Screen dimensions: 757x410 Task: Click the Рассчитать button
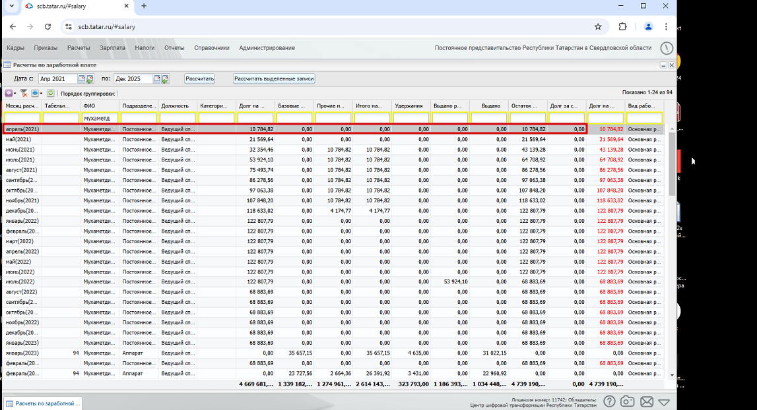(199, 79)
